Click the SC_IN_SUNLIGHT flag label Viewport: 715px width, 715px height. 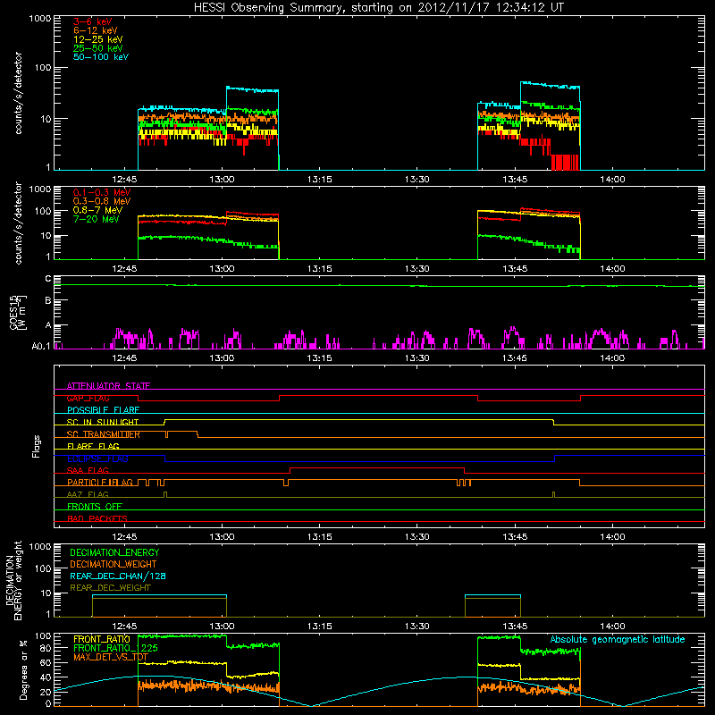tap(103, 422)
